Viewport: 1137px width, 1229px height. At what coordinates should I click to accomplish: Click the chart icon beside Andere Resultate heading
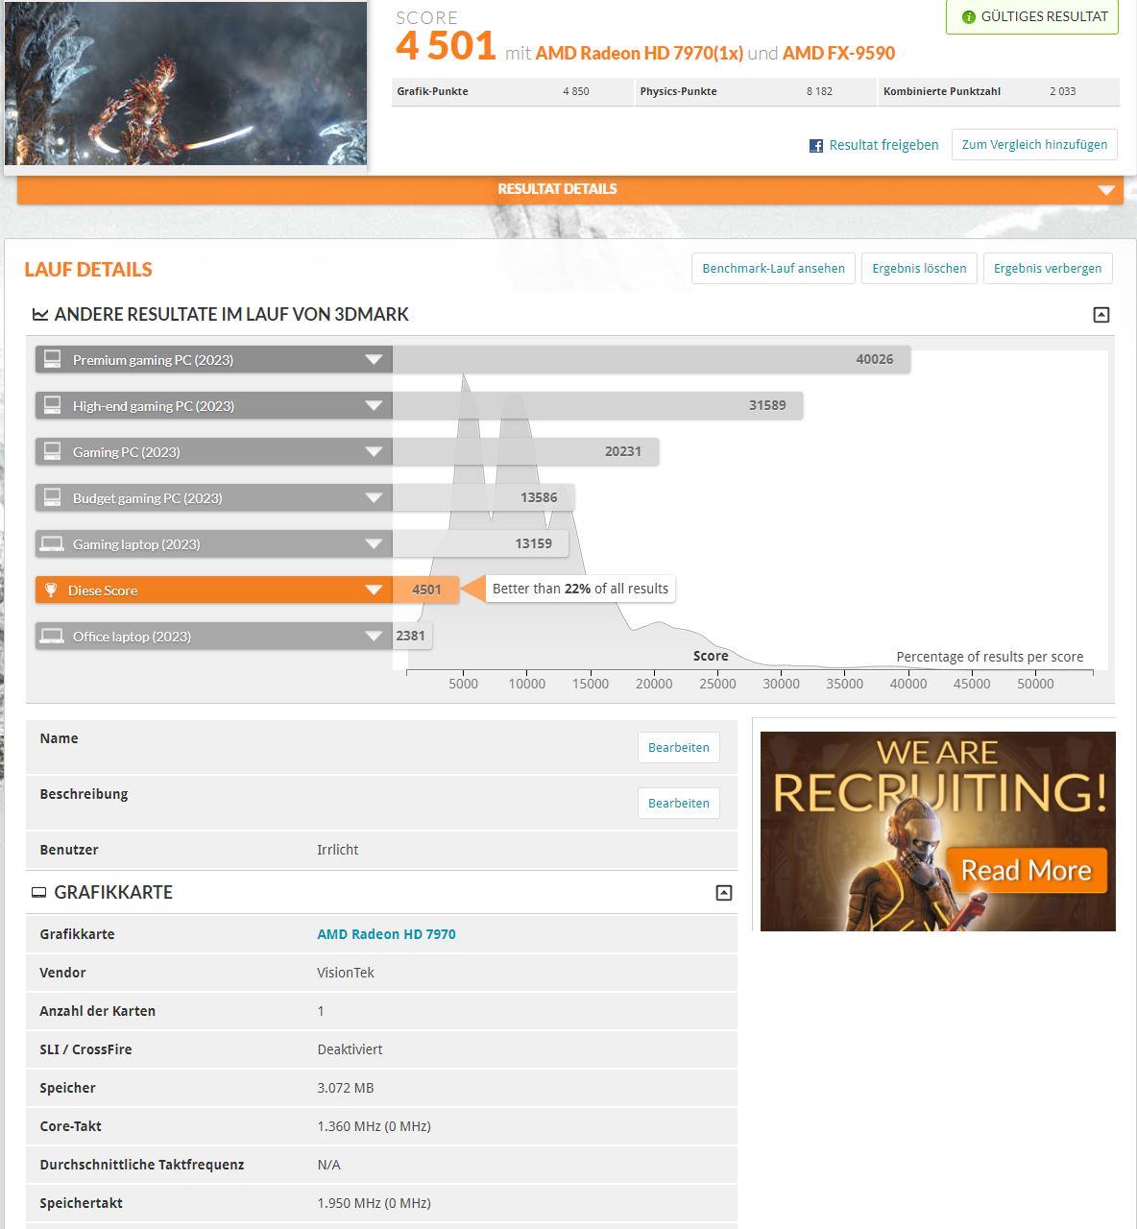tap(40, 314)
